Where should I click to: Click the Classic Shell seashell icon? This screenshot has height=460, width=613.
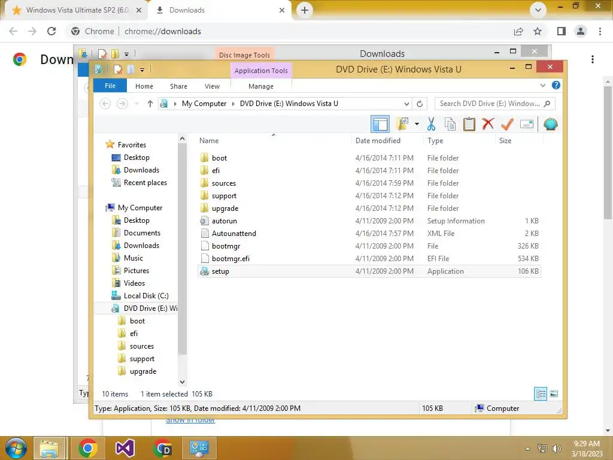click(551, 125)
